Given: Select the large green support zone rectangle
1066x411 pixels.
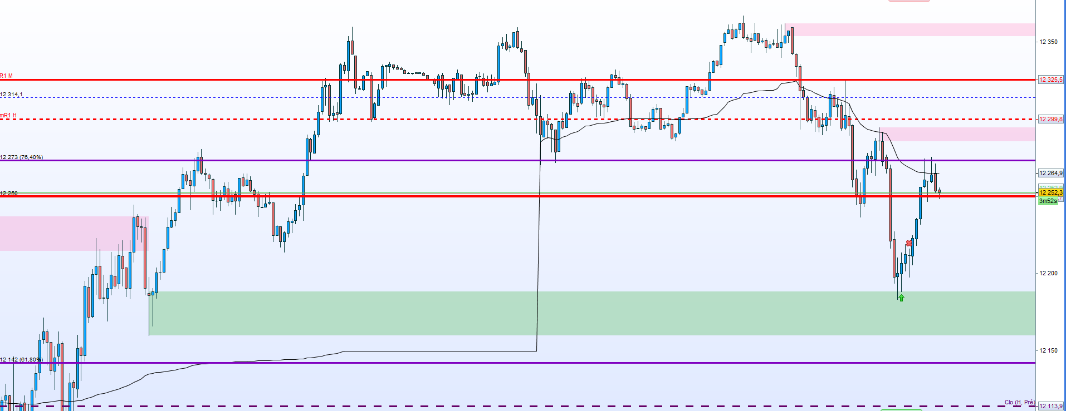Looking at the screenshot, I should (x=591, y=313).
